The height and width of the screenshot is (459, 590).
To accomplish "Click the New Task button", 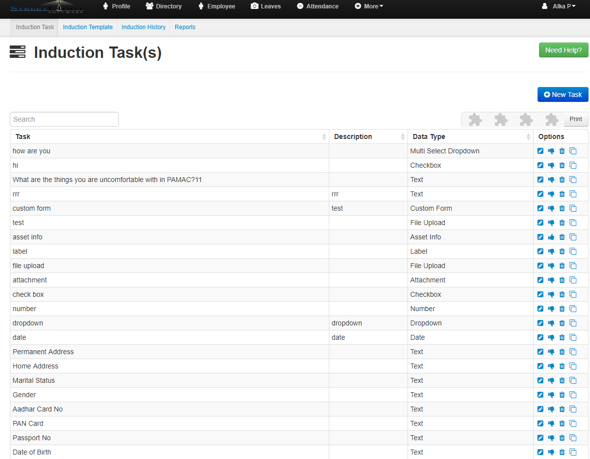I will (563, 94).
